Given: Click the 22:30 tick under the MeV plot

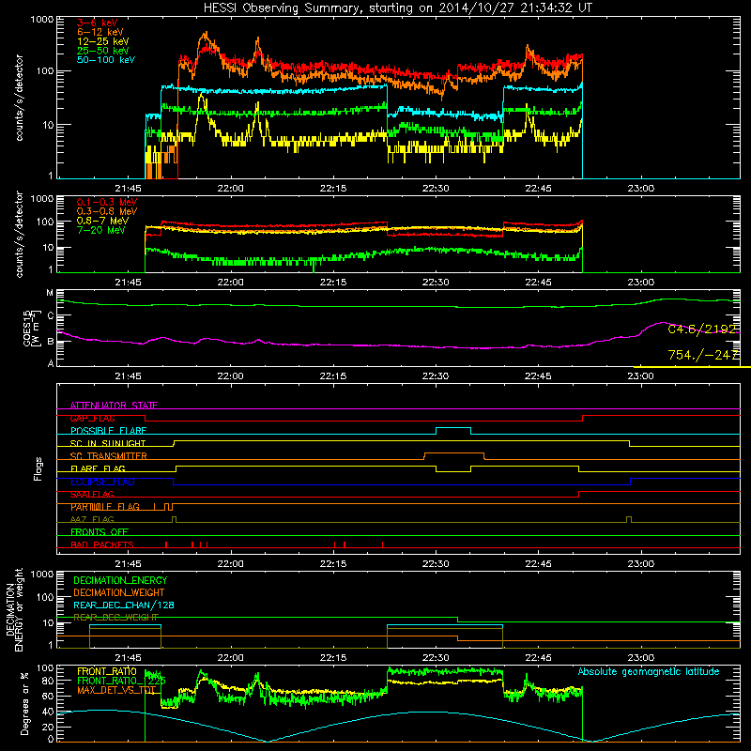Looking at the screenshot, I should click(x=436, y=283).
